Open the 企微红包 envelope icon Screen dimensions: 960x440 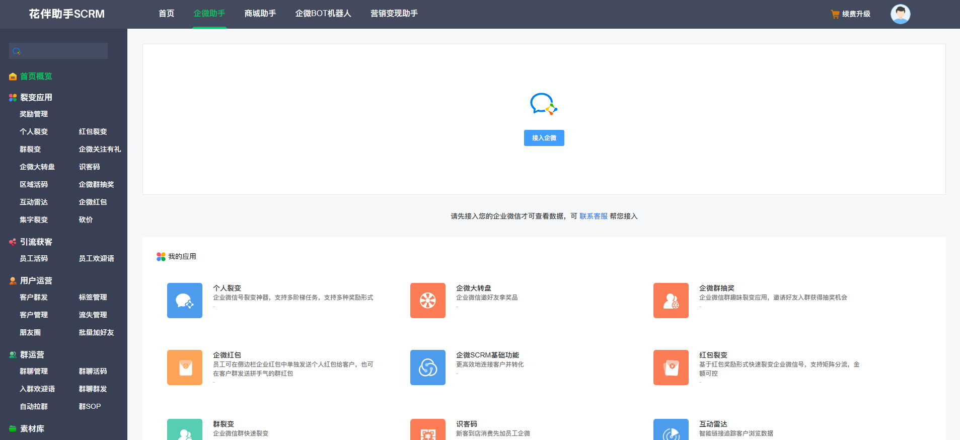(185, 368)
